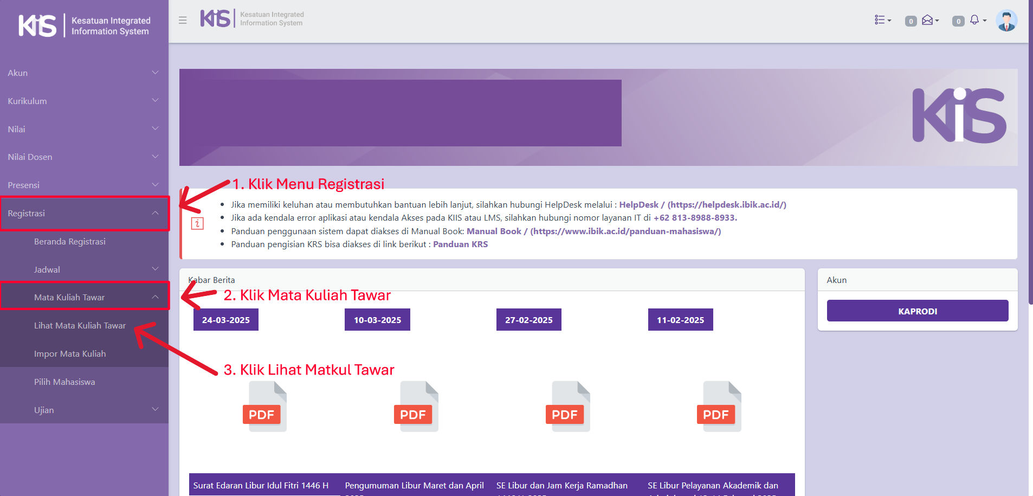Go to Beranda Registrasi
1033x496 pixels.
point(70,241)
